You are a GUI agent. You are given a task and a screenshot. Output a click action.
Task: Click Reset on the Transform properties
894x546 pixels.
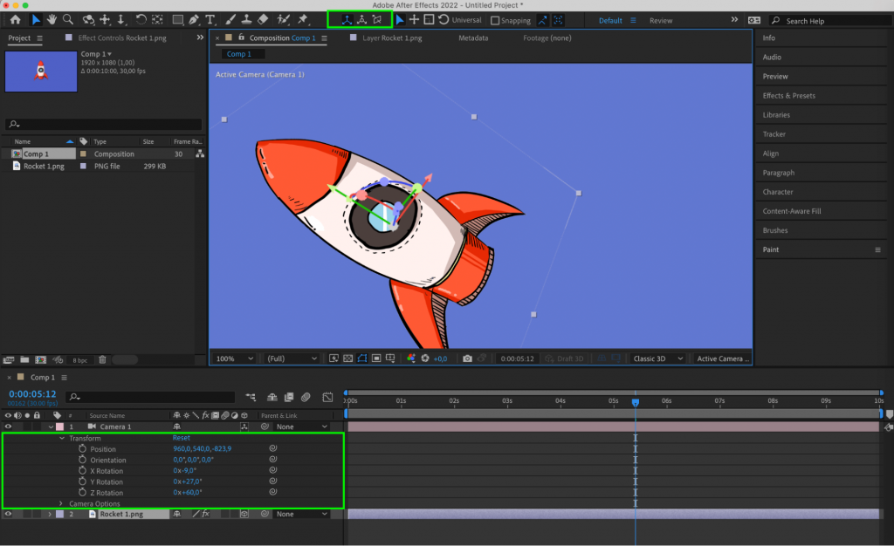tap(182, 438)
